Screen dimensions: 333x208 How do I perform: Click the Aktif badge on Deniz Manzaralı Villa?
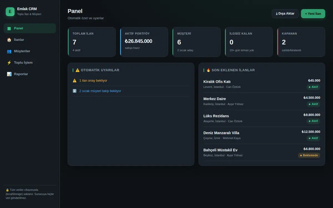pyautogui.click(x=313, y=138)
